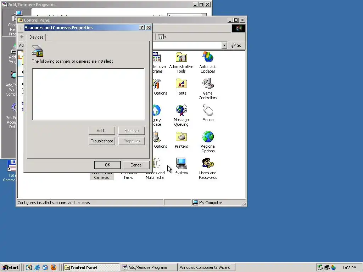Click the Start button
Screen dimensions: 363x272
[x=10, y=268]
